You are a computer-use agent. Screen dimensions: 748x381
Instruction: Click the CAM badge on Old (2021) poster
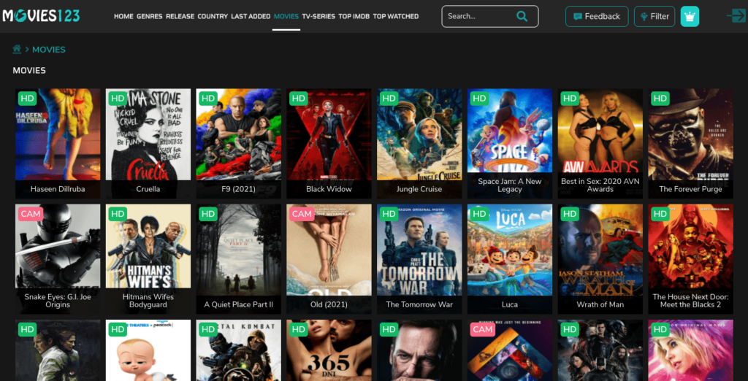coord(302,214)
